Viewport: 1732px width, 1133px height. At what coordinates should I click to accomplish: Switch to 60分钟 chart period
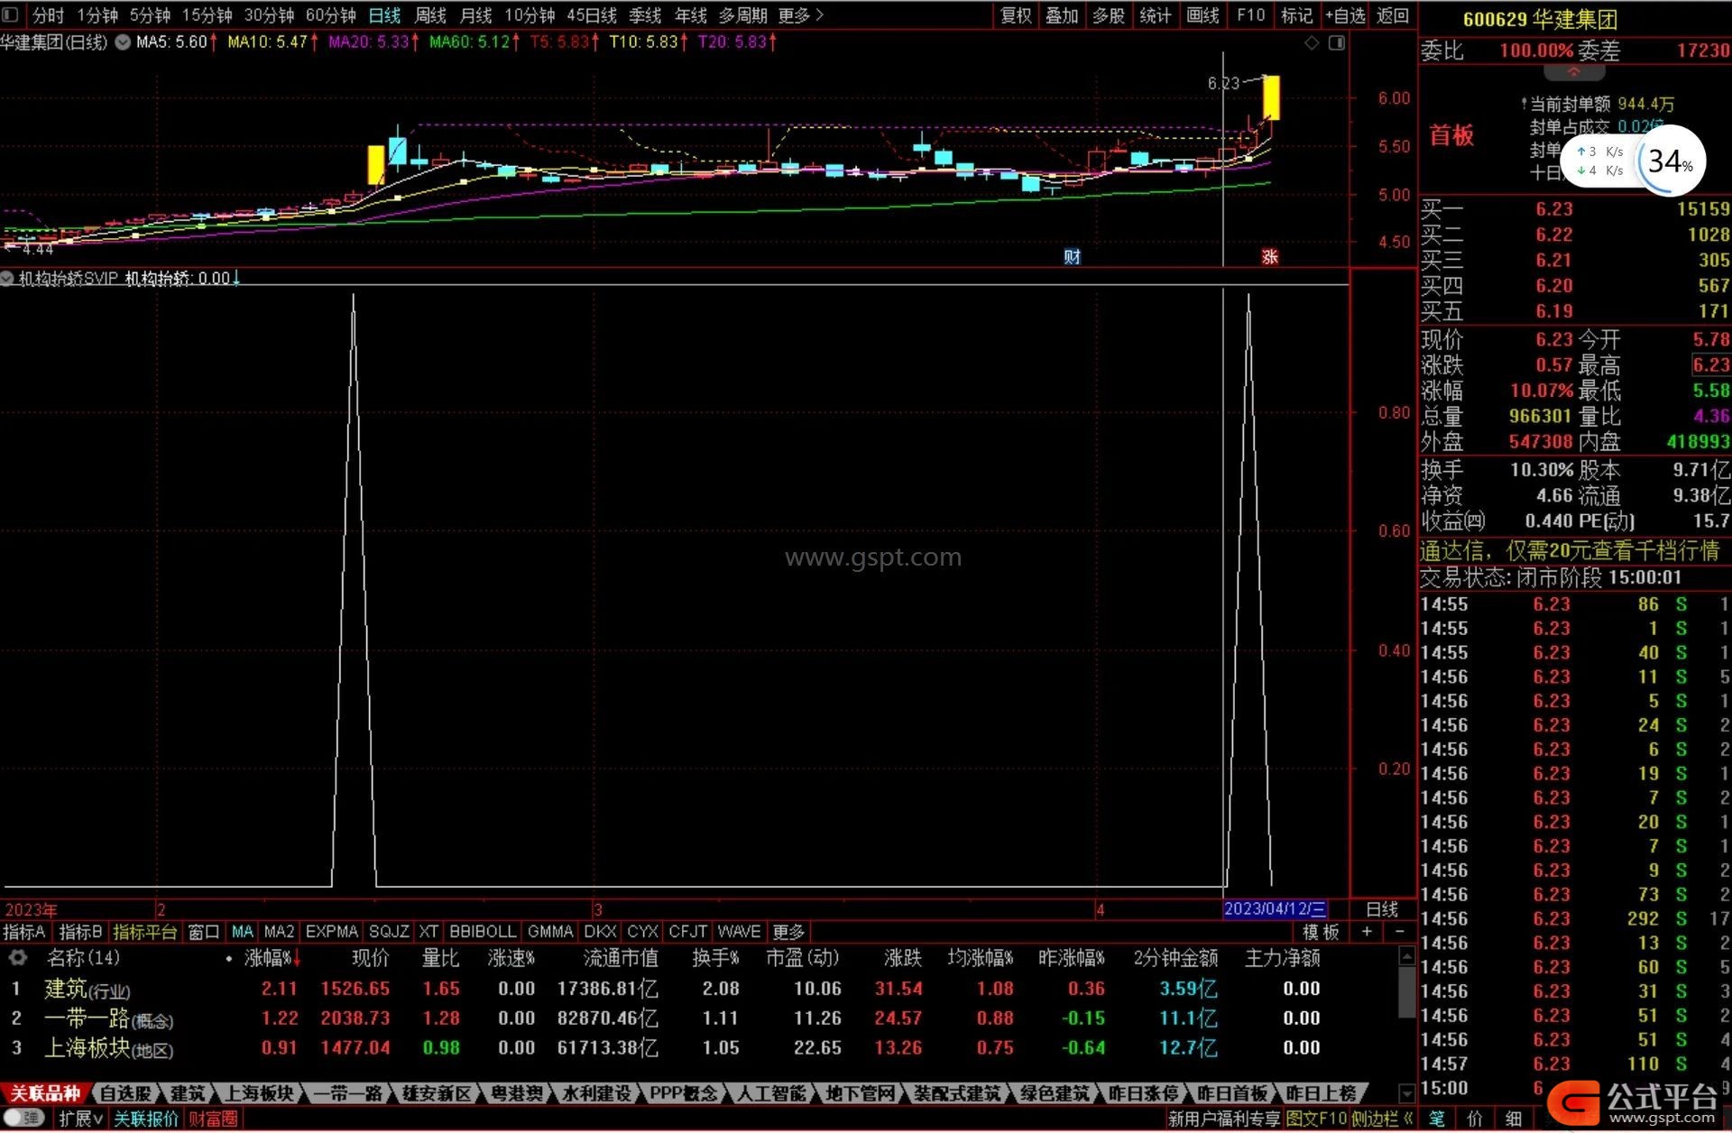coord(330,15)
